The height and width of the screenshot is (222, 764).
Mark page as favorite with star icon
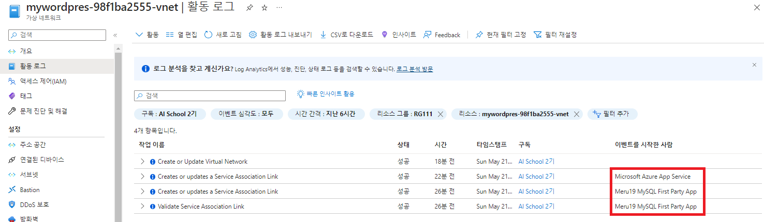pyautogui.click(x=265, y=8)
